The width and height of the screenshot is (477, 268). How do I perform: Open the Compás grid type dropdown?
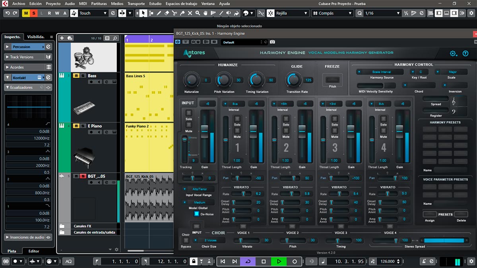point(333,13)
